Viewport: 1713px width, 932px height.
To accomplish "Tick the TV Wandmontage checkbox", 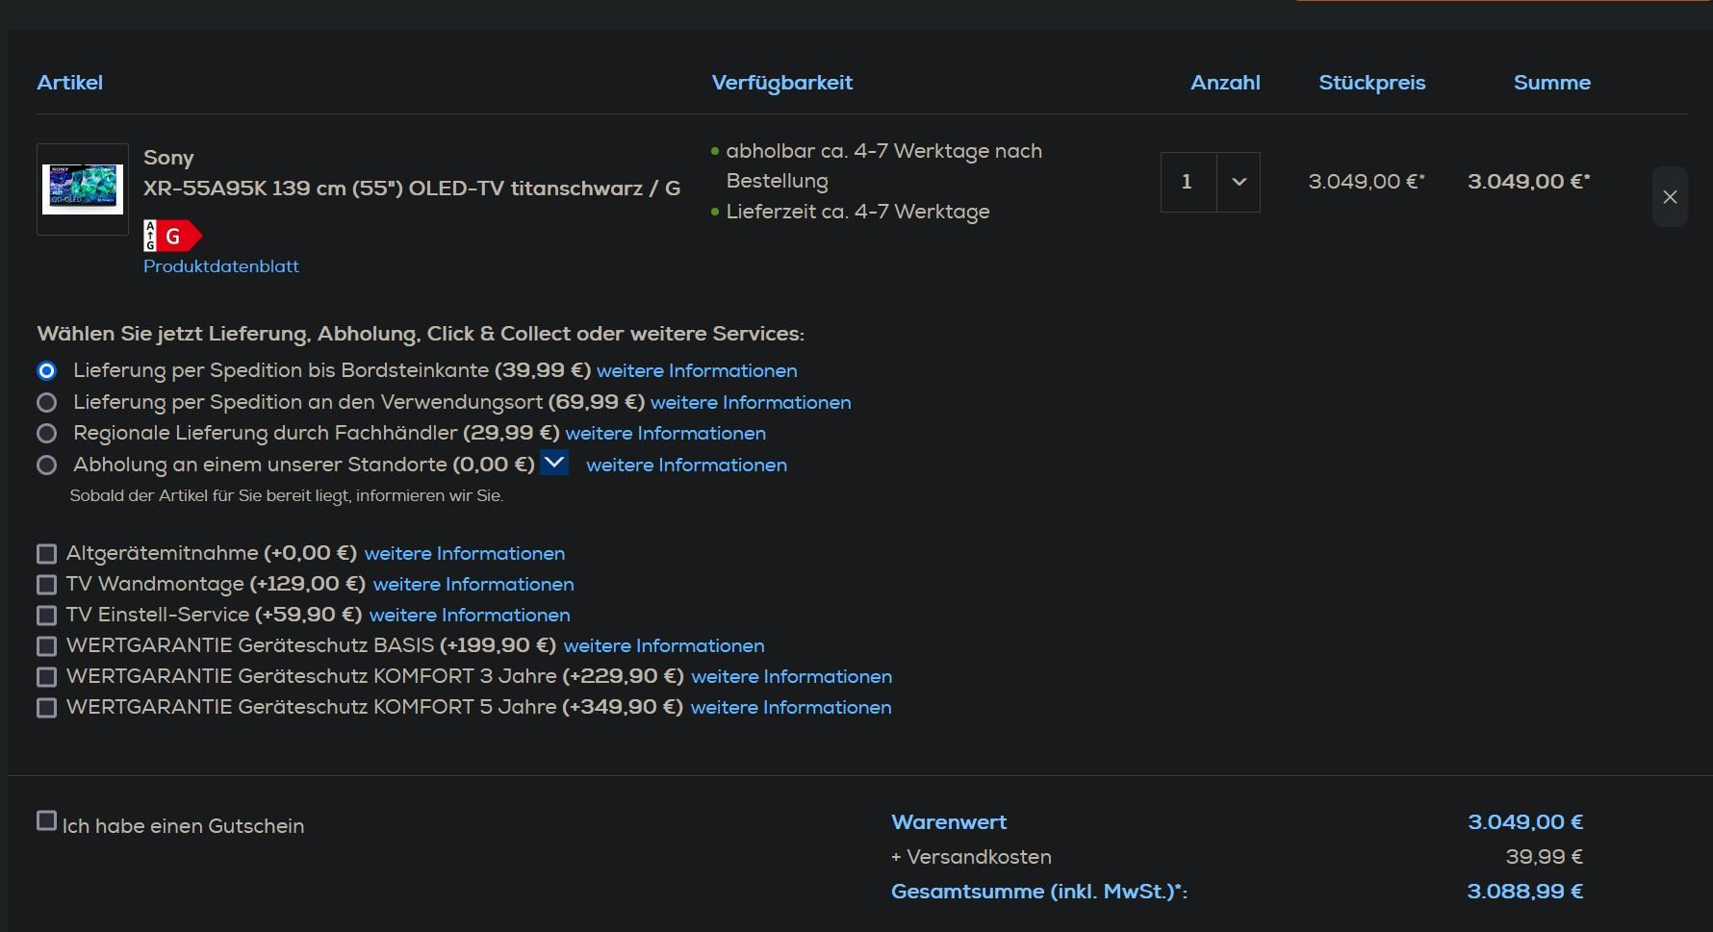I will click(46, 585).
